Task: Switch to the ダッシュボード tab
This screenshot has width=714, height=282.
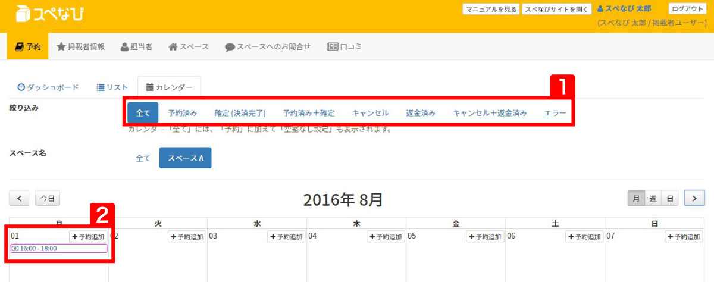Action: tap(48, 87)
